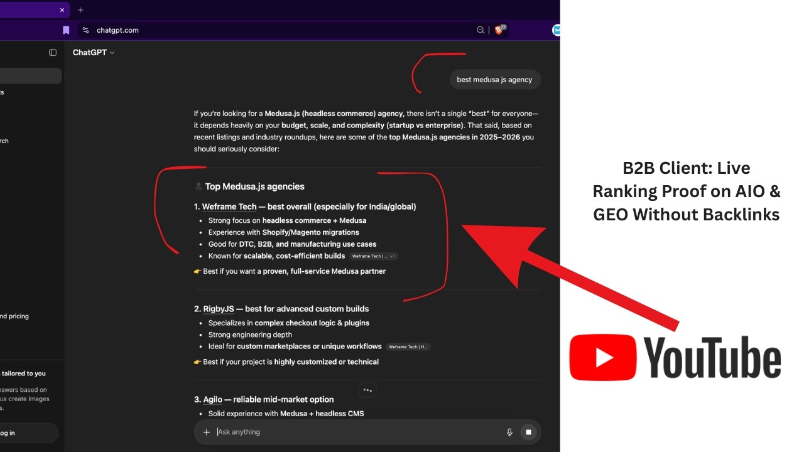The width and height of the screenshot is (804, 452).
Task: Expand the three-dots more options button
Action: tap(367, 390)
